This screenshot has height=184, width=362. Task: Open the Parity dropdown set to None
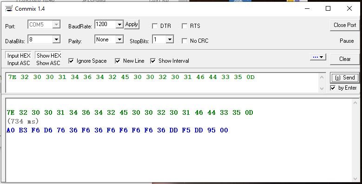click(119, 39)
